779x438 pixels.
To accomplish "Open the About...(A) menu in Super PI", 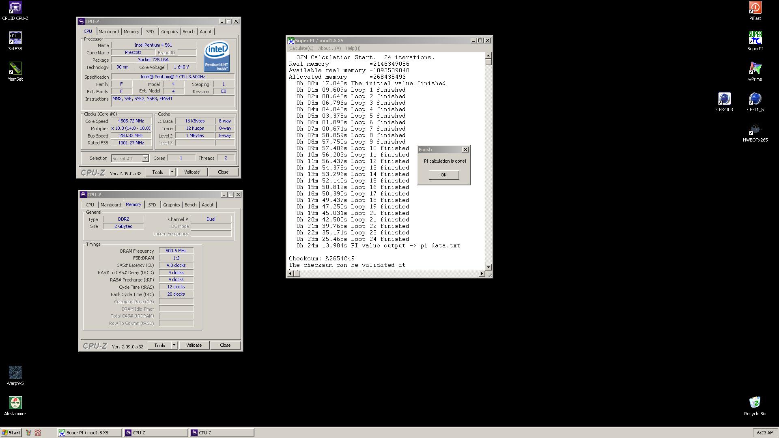I will click(x=329, y=48).
